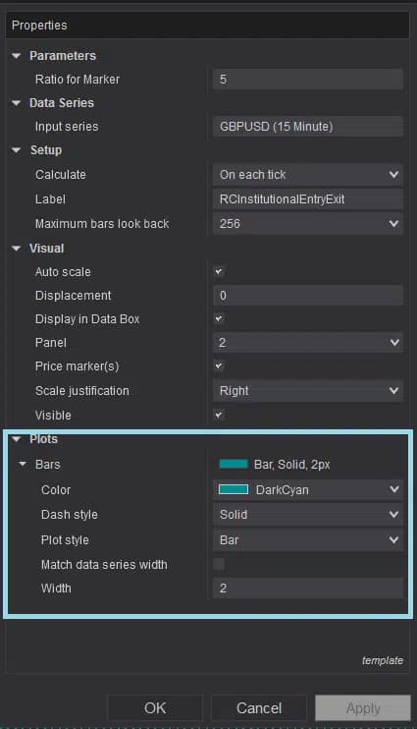Disable the Price marker(s) checkbox
This screenshot has height=729, width=417.
pyautogui.click(x=219, y=365)
